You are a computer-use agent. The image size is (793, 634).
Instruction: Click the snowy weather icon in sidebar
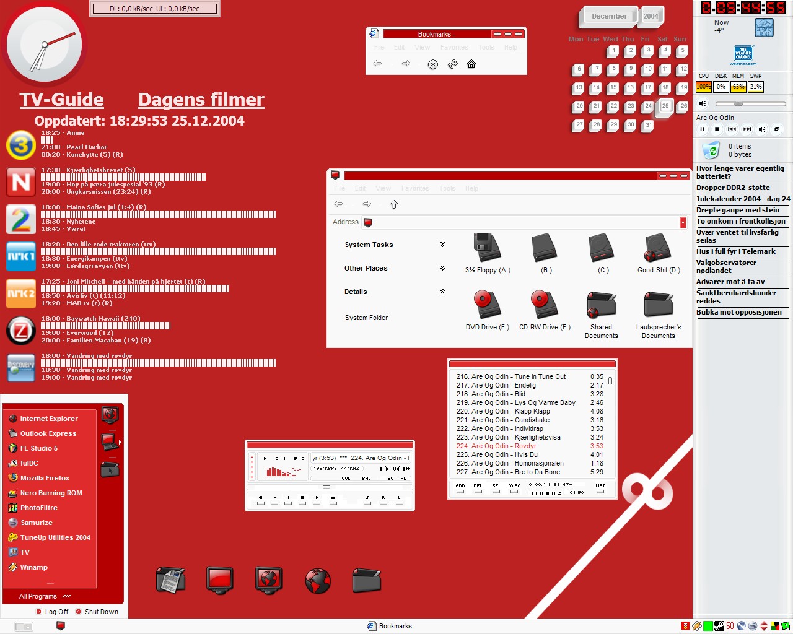click(x=764, y=28)
